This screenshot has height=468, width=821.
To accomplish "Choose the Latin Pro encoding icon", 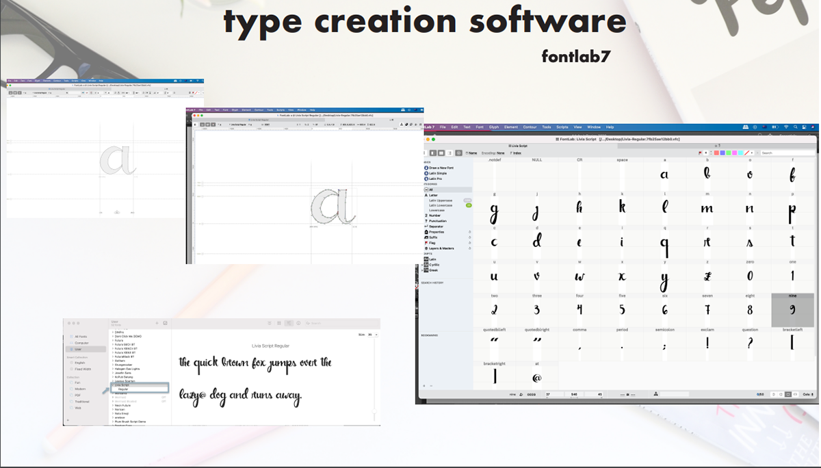I will click(426, 179).
